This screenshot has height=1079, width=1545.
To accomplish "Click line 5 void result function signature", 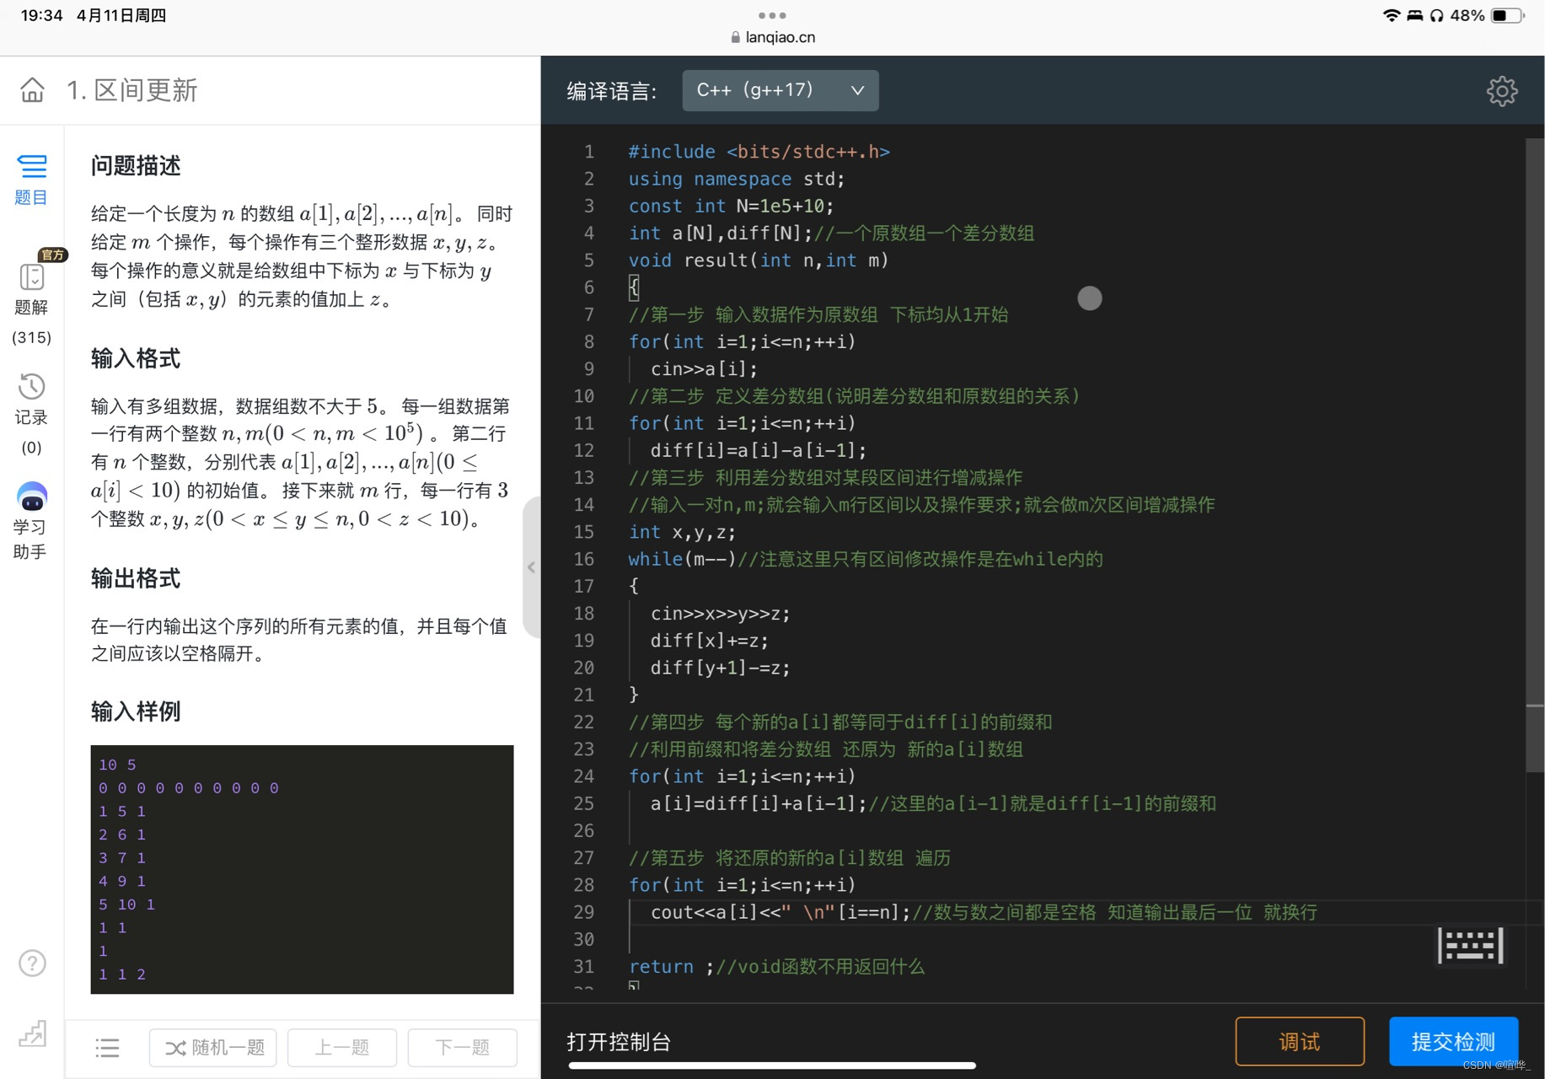I will (x=758, y=260).
